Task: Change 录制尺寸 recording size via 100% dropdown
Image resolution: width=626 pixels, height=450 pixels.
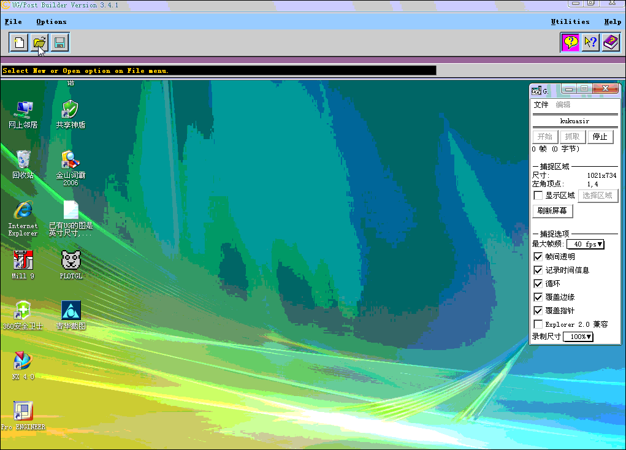Action: pyautogui.click(x=578, y=336)
